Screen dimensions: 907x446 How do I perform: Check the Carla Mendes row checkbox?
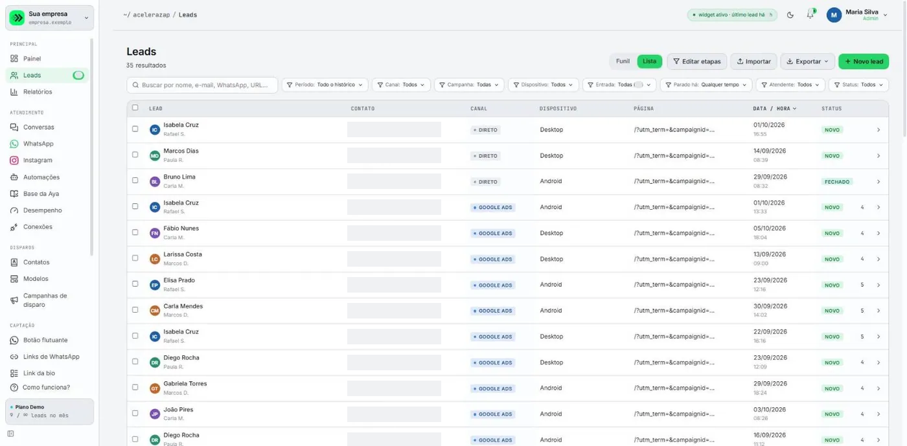point(135,310)
